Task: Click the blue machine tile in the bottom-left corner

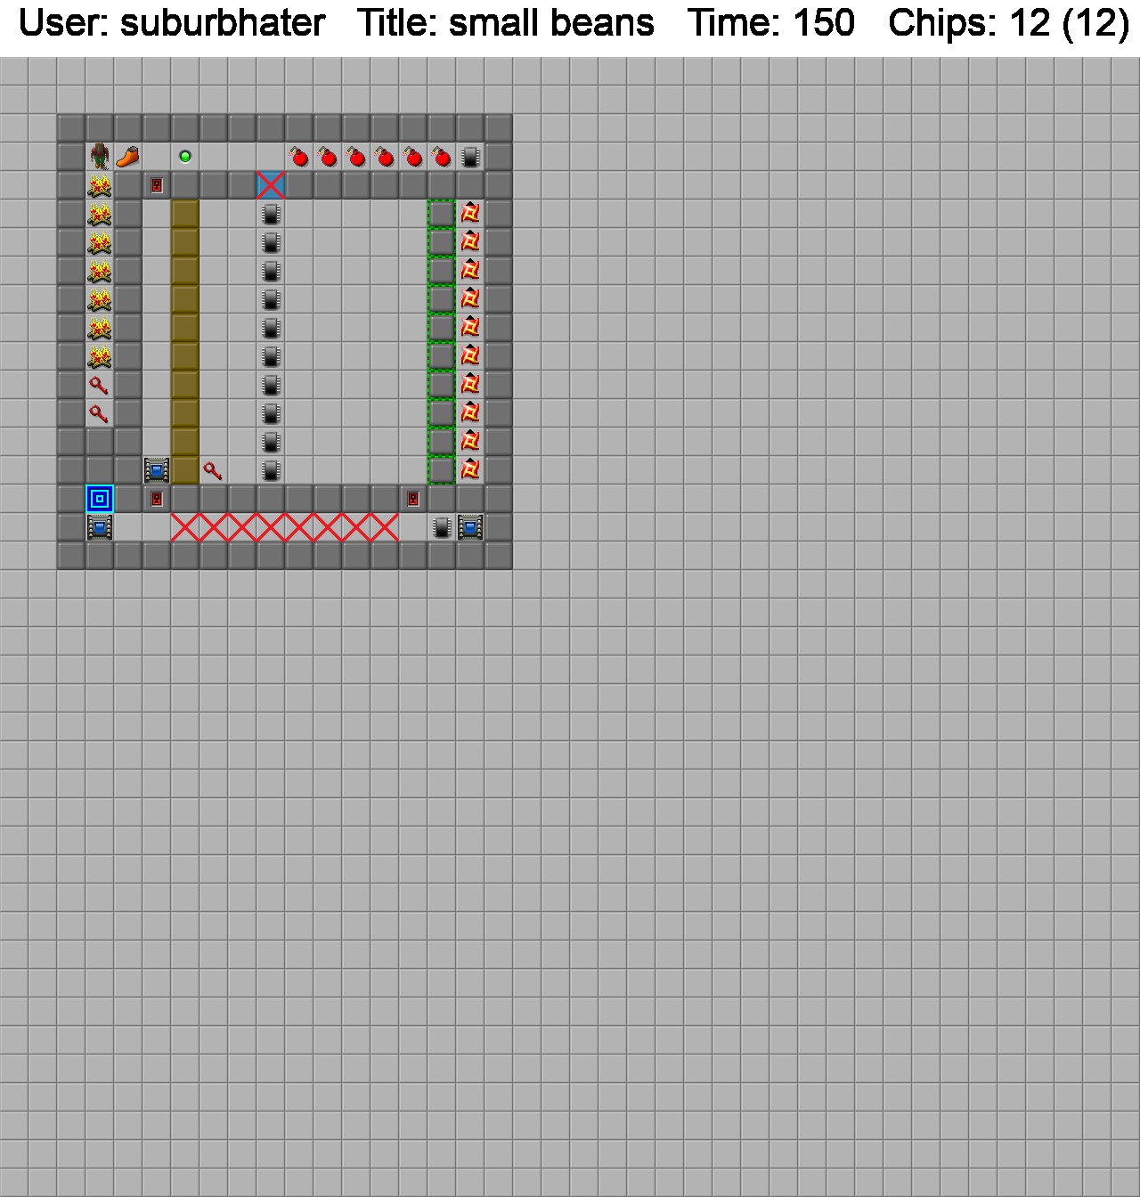Action: click(100, 527)
